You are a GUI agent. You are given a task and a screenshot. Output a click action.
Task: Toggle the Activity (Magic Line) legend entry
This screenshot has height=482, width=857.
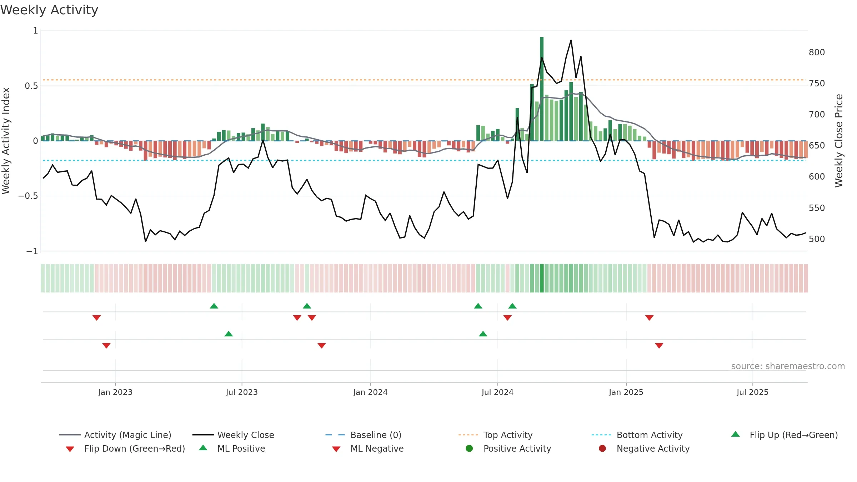pos(115,435)
